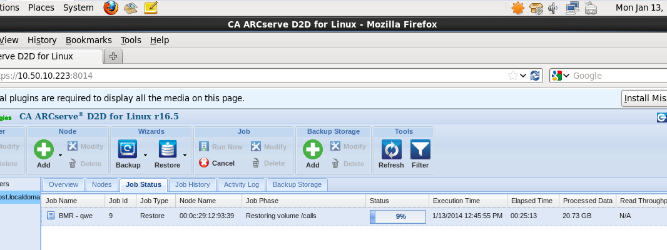Click the Job Modify icon

(x=256, y=146)
